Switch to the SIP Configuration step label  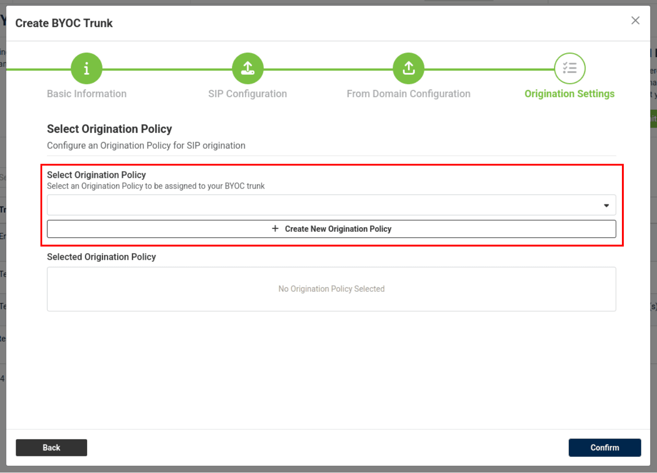(x=247, y=94)
